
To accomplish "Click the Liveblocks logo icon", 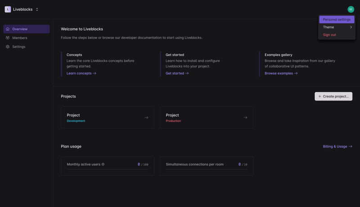I will click(x=8, y=9).
